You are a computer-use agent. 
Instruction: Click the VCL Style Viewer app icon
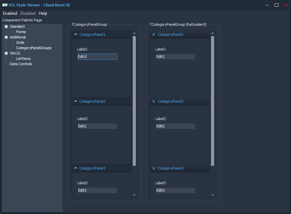point(5,5)
